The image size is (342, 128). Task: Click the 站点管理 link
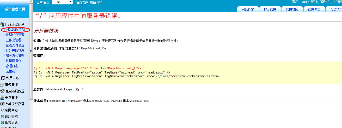tap(82, 2)
